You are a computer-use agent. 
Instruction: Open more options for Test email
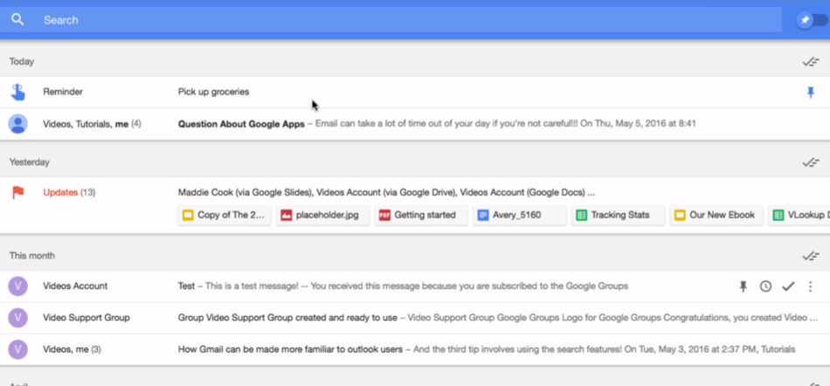point(810,286)
